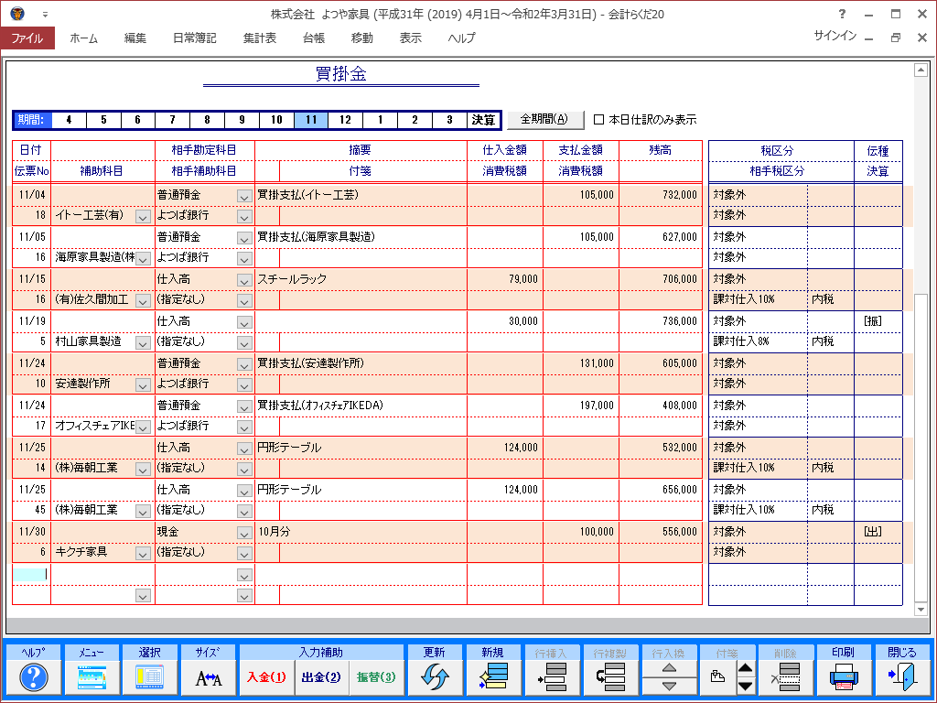Click the 556,000 balance value
This screenshot has width=937, height=703.
point(680,532)
